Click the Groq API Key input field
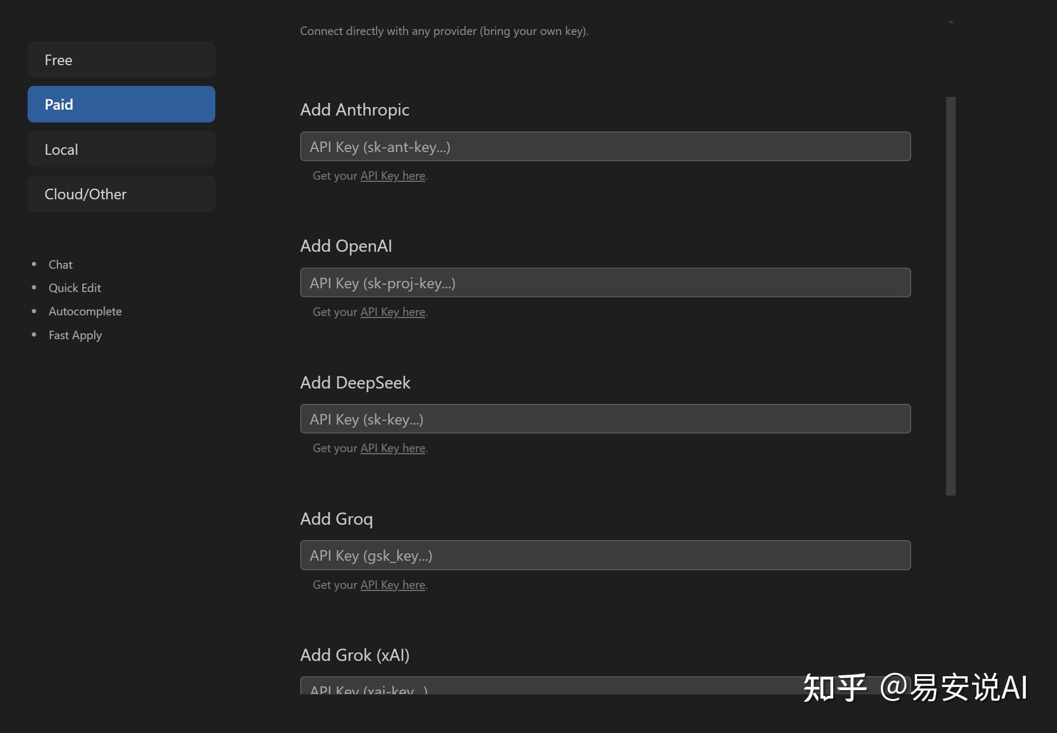 (605, 555)
